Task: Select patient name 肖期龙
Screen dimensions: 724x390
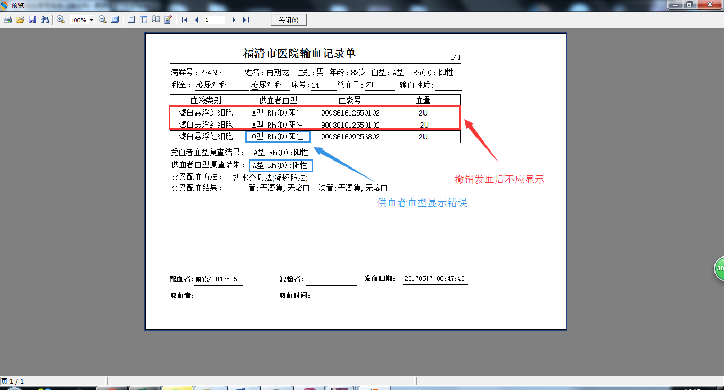Action: [x=277, y=73]
